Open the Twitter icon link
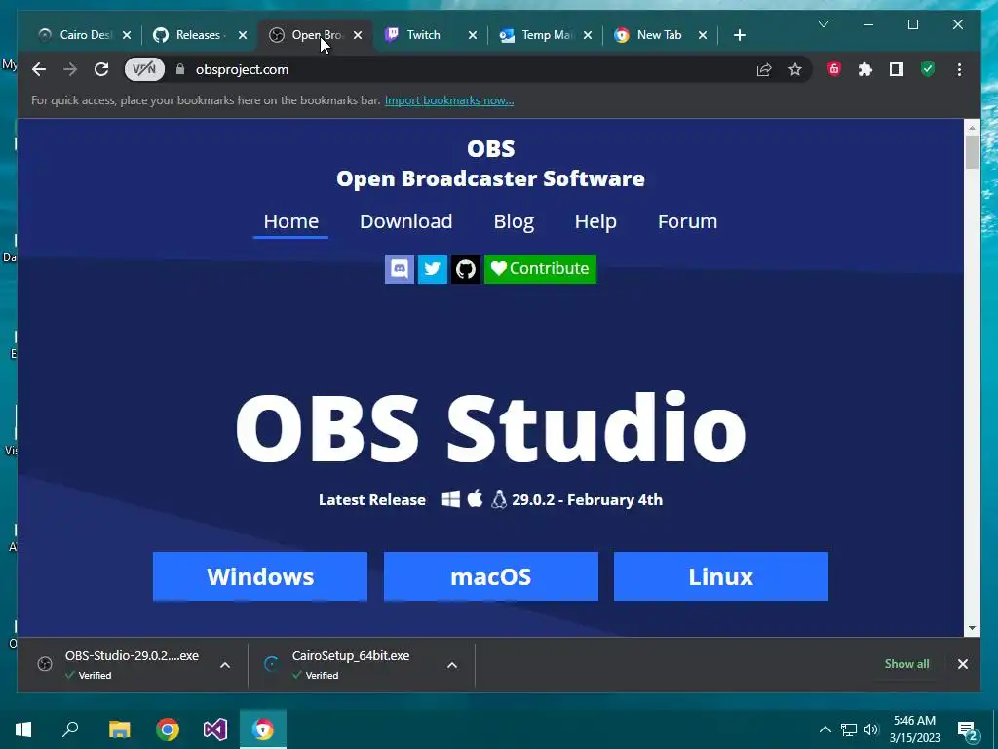 (x=433, y=269)
